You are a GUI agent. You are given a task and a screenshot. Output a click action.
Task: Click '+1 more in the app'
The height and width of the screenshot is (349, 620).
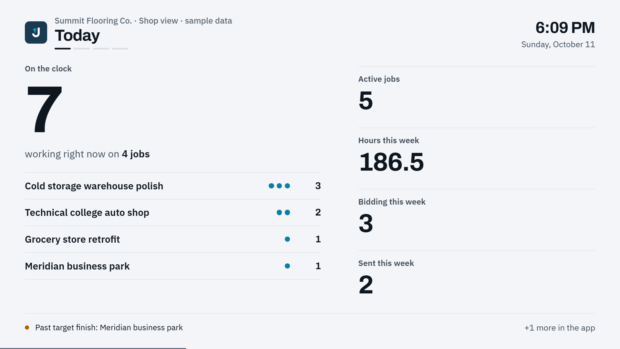[x=560, y=328]
